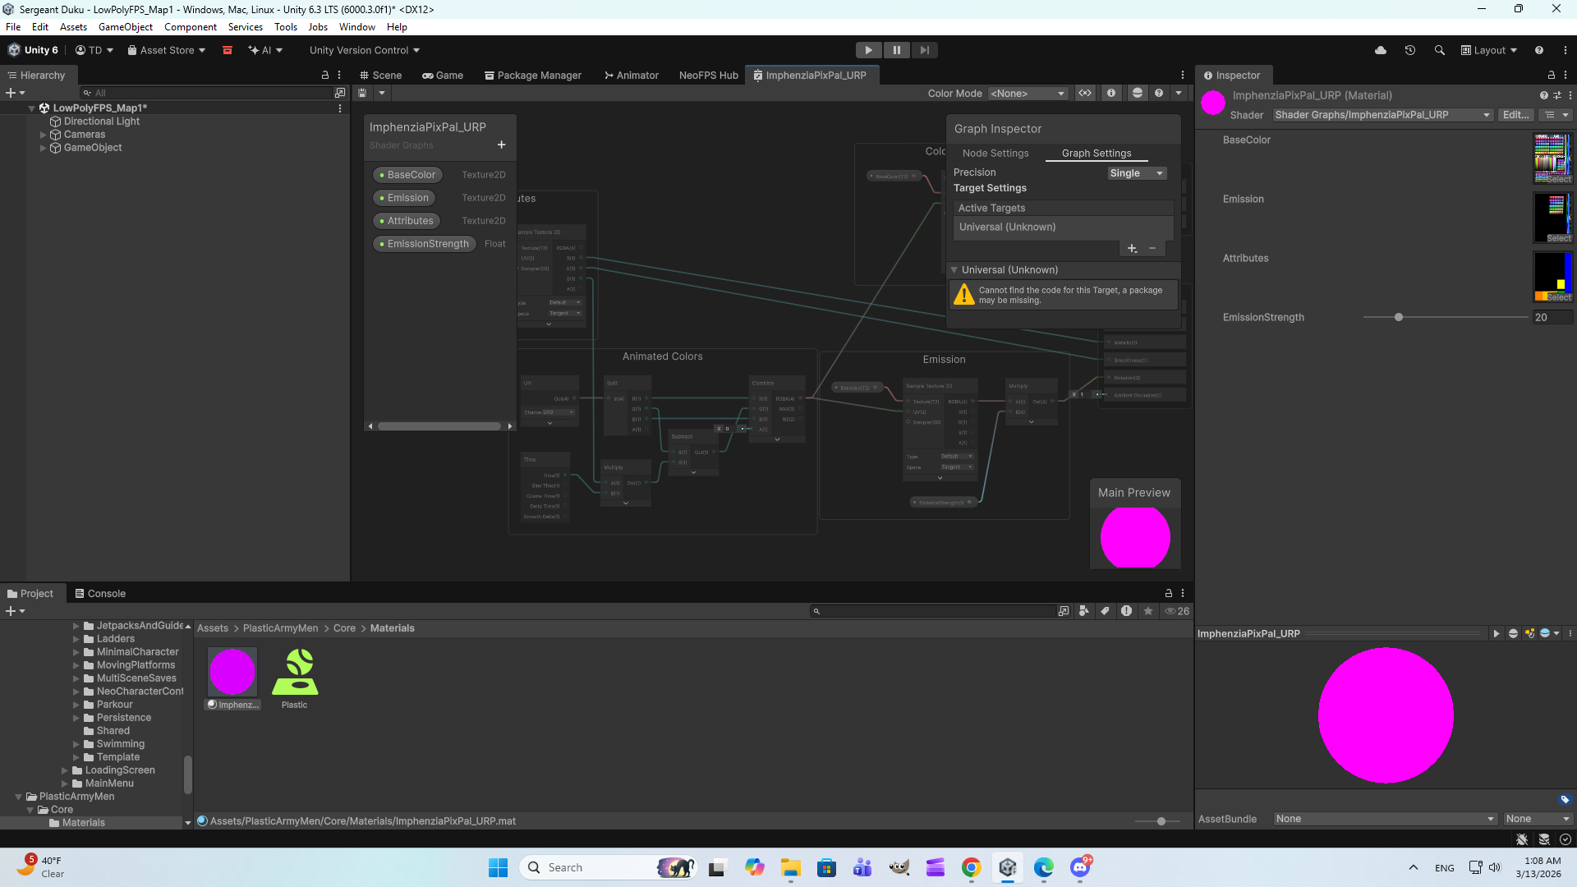Viewport: 1577px width, 887px height.
Task: Lock the Inspector panel
Action: [1552, 75]
